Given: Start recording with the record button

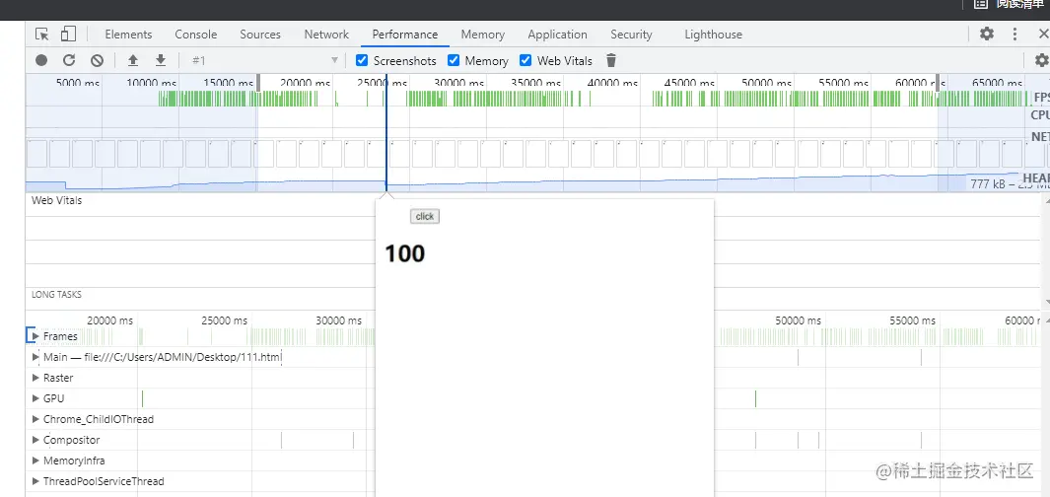Looking at the screenshot, I should tap(41, 60).
